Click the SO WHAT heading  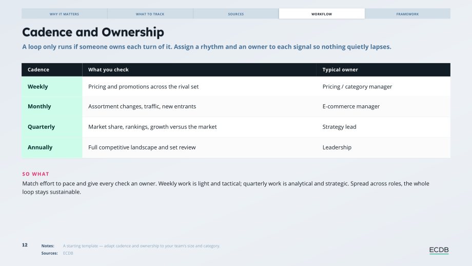click(35, 174)
